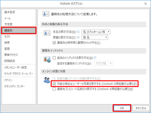
Task: Select 詳細設定 category
Action: (x=19, y=61)
